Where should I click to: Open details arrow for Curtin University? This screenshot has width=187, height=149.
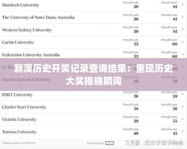click(x=183, y=42)
